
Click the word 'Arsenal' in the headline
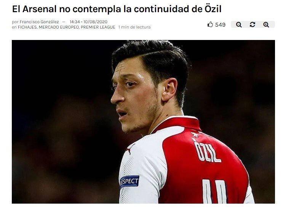point(39,9)
